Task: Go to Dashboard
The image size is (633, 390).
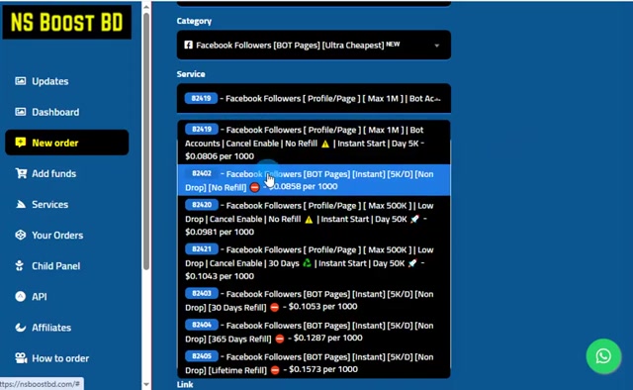Action: click(x=55, y=112)
